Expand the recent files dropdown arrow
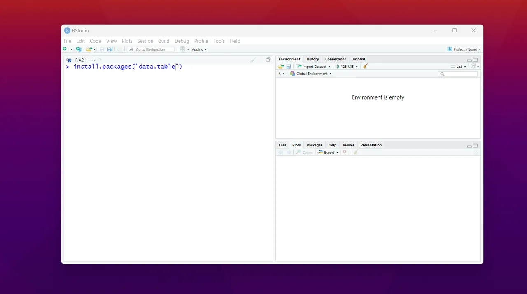527x294 pixels. click(95, 49)
